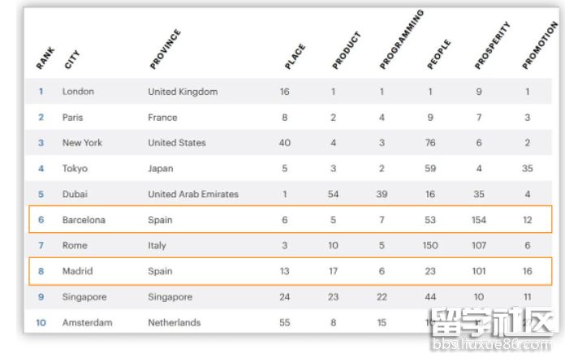Click the RANK column header
Viewport: 565px width, 362px height.
point(44,58)
